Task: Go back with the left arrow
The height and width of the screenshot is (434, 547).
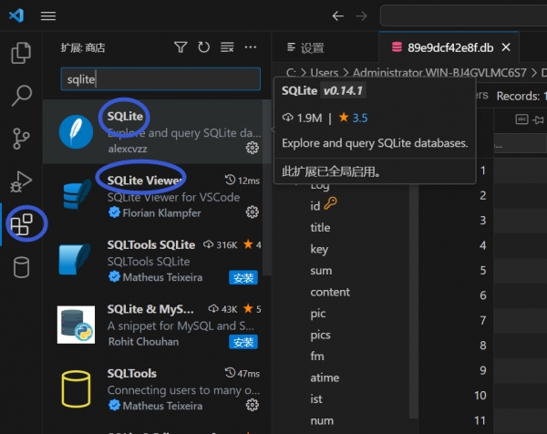Action: [337, 16]
